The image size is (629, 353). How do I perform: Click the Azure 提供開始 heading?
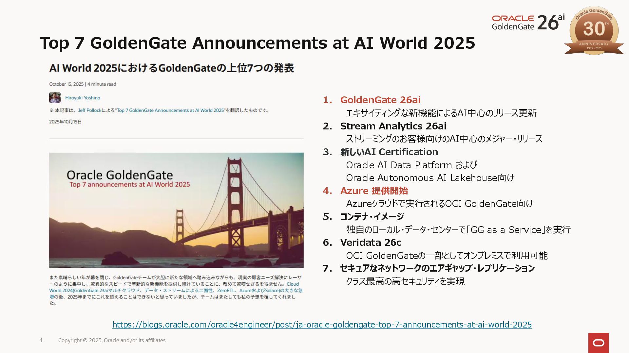point(374,191)
